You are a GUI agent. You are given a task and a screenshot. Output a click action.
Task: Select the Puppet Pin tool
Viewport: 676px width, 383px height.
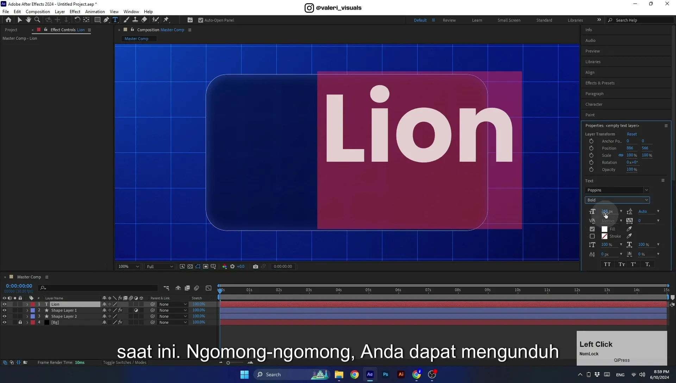point(166,20)
